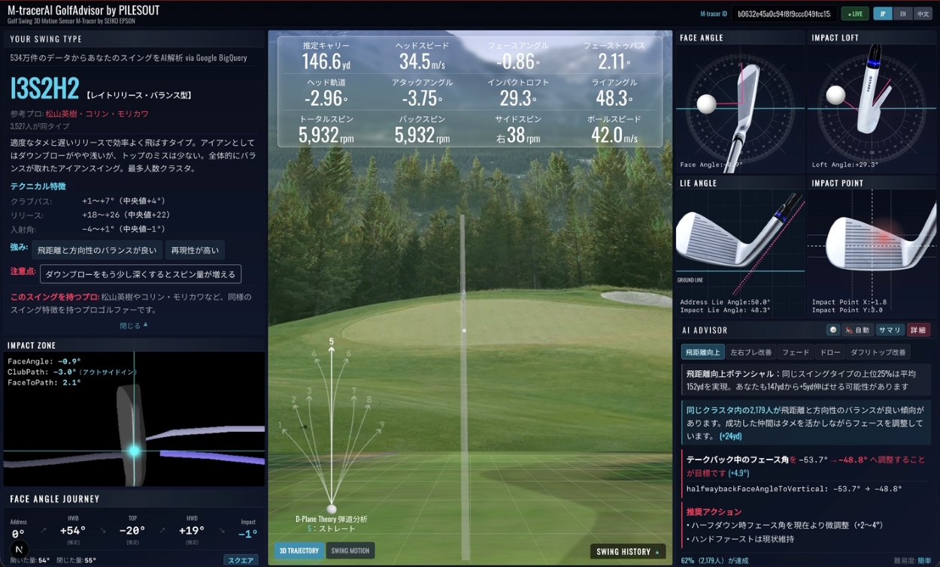Click the アタックアングル -3.75° value
The image size is (940, 567).
pyautogui.click(x=422, y=98)
